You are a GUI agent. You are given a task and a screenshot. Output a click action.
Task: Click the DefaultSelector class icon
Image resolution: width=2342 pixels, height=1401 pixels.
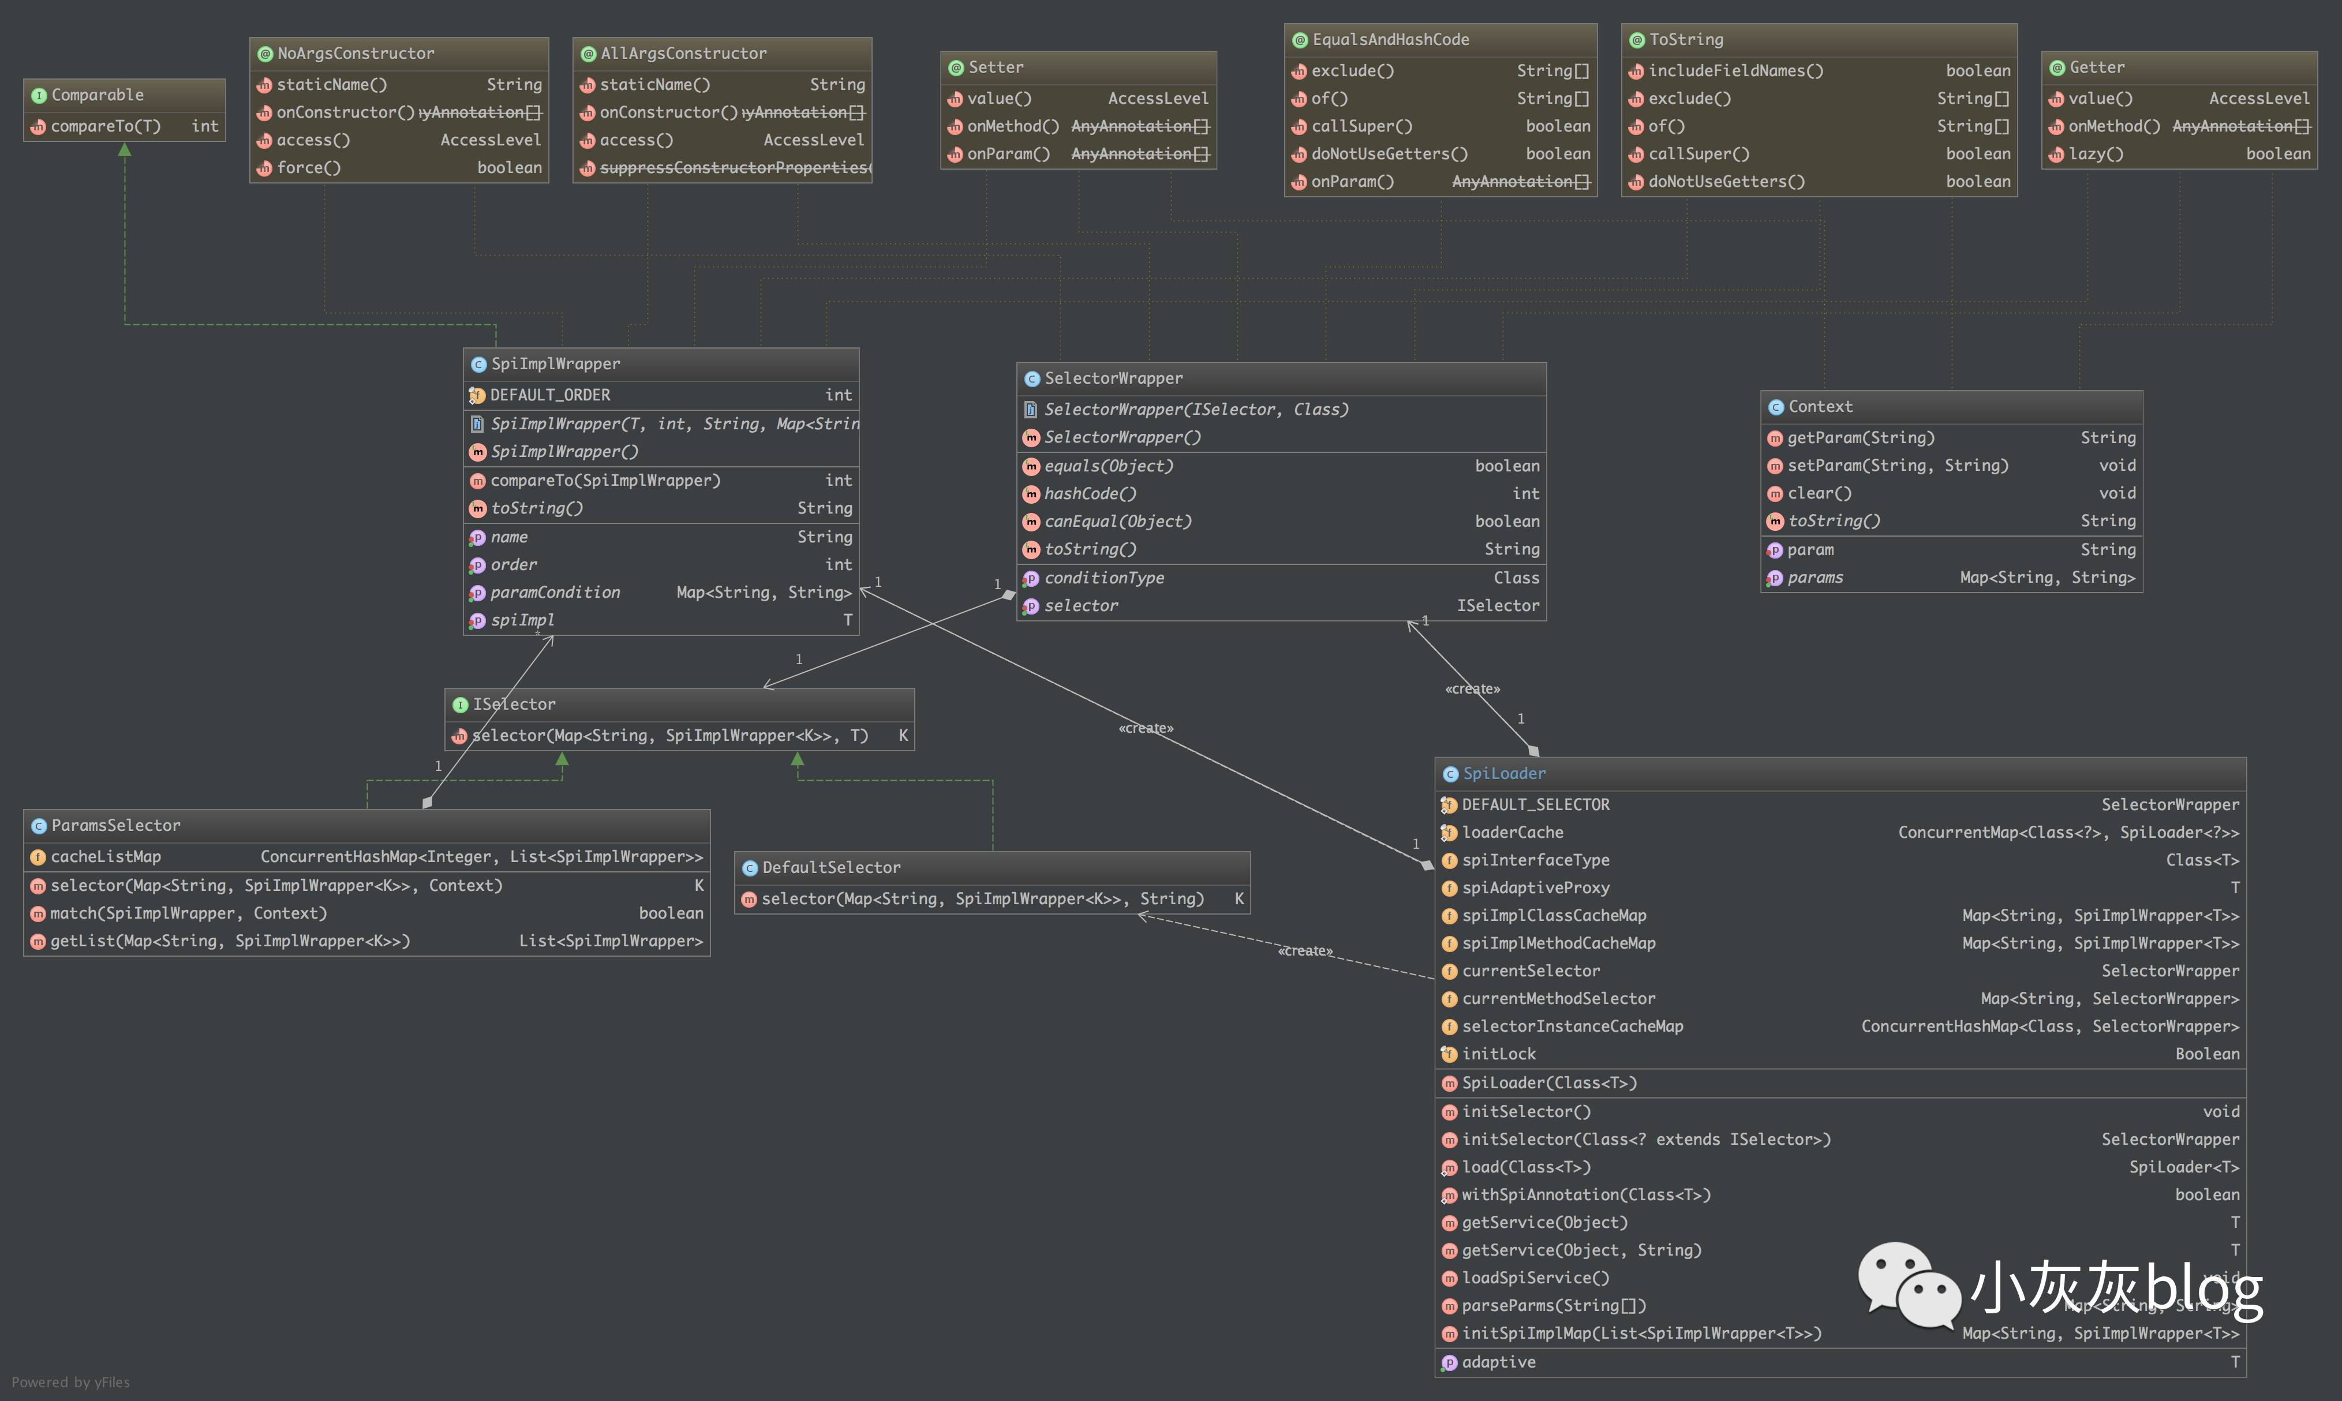pos(750,868)
